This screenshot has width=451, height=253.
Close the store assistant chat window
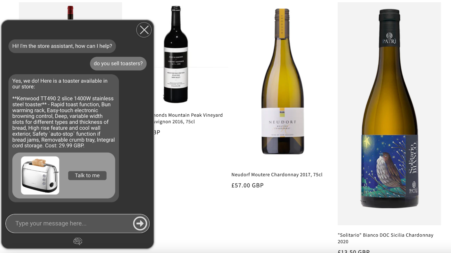(x=144, y=30)
